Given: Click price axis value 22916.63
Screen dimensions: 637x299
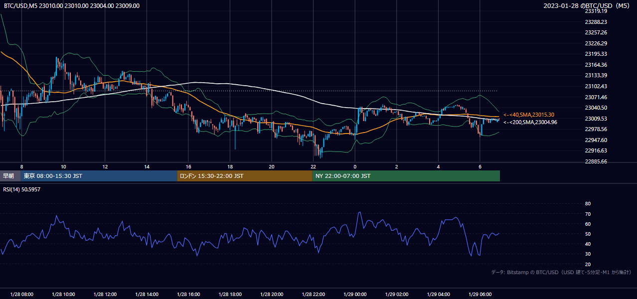Looking at the screenshot, I should [x=596, y=150].
